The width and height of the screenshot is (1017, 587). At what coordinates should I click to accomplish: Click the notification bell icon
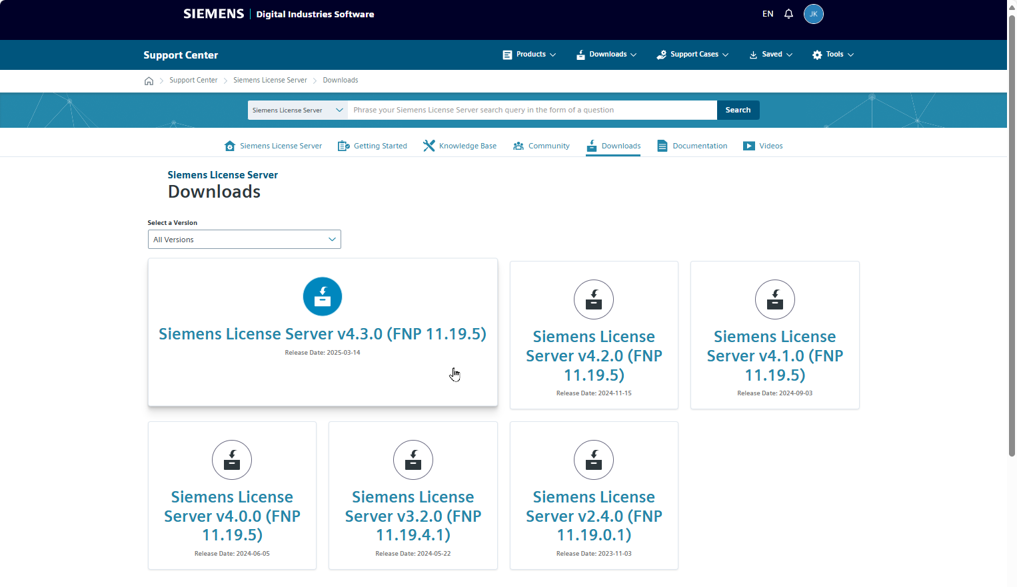tap(788, 14)
